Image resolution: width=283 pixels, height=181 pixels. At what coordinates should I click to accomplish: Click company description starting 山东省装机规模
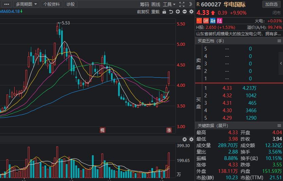(x=239, y=34)
